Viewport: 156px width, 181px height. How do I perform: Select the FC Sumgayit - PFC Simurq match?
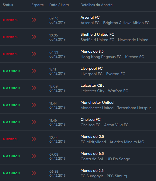click(x=104, y=176)
